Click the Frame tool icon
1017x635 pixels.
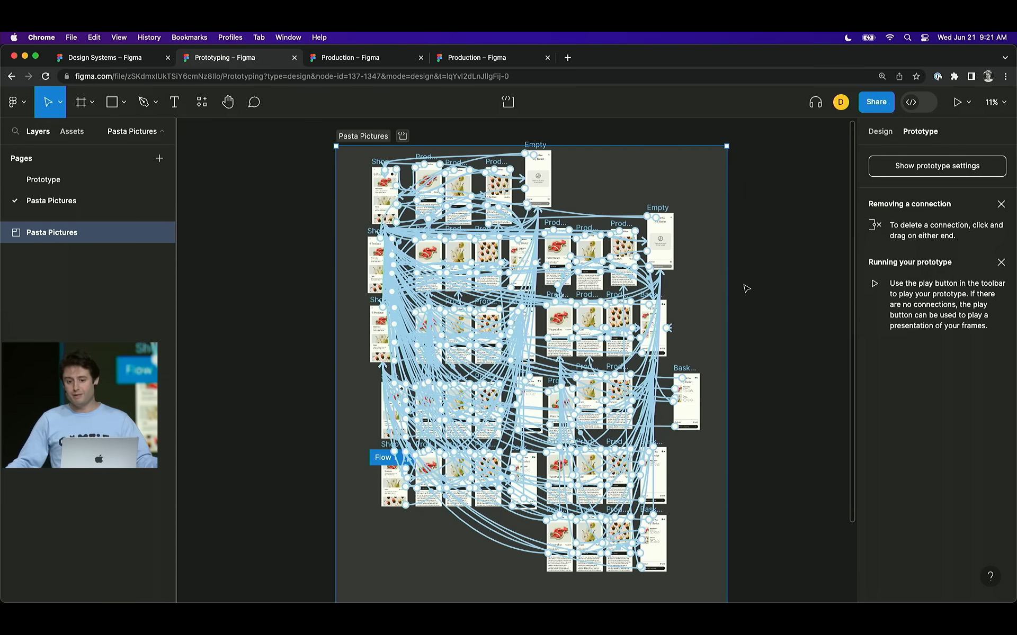[x=81, y=102]
